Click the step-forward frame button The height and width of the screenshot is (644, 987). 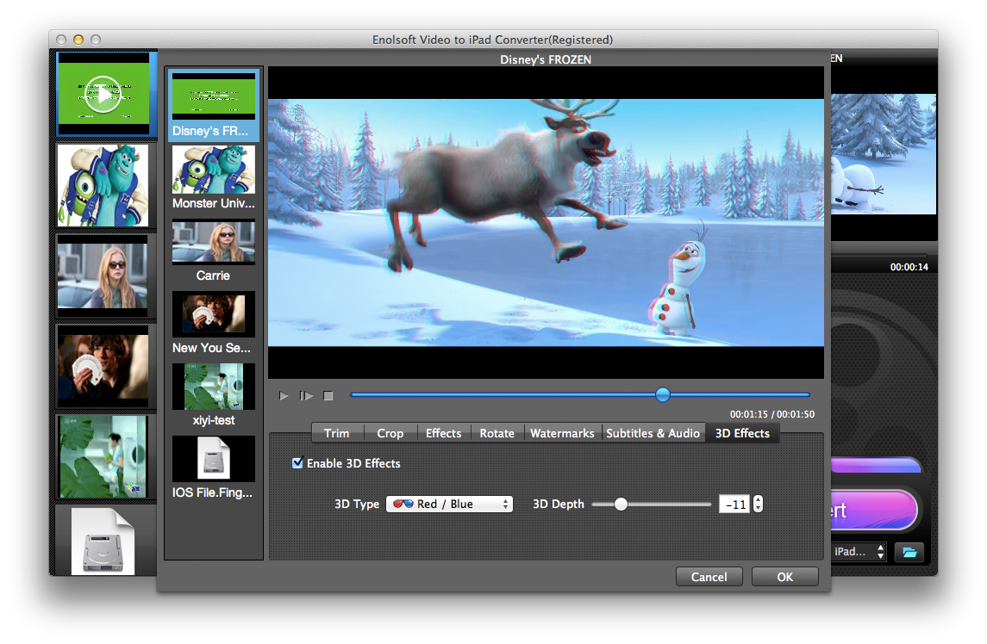(306, 395)
